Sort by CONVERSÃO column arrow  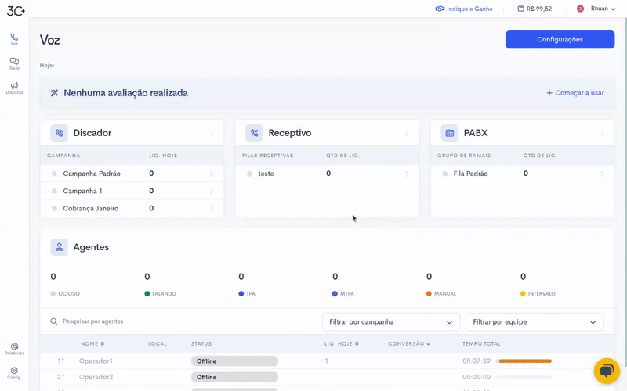coord(429,344)
